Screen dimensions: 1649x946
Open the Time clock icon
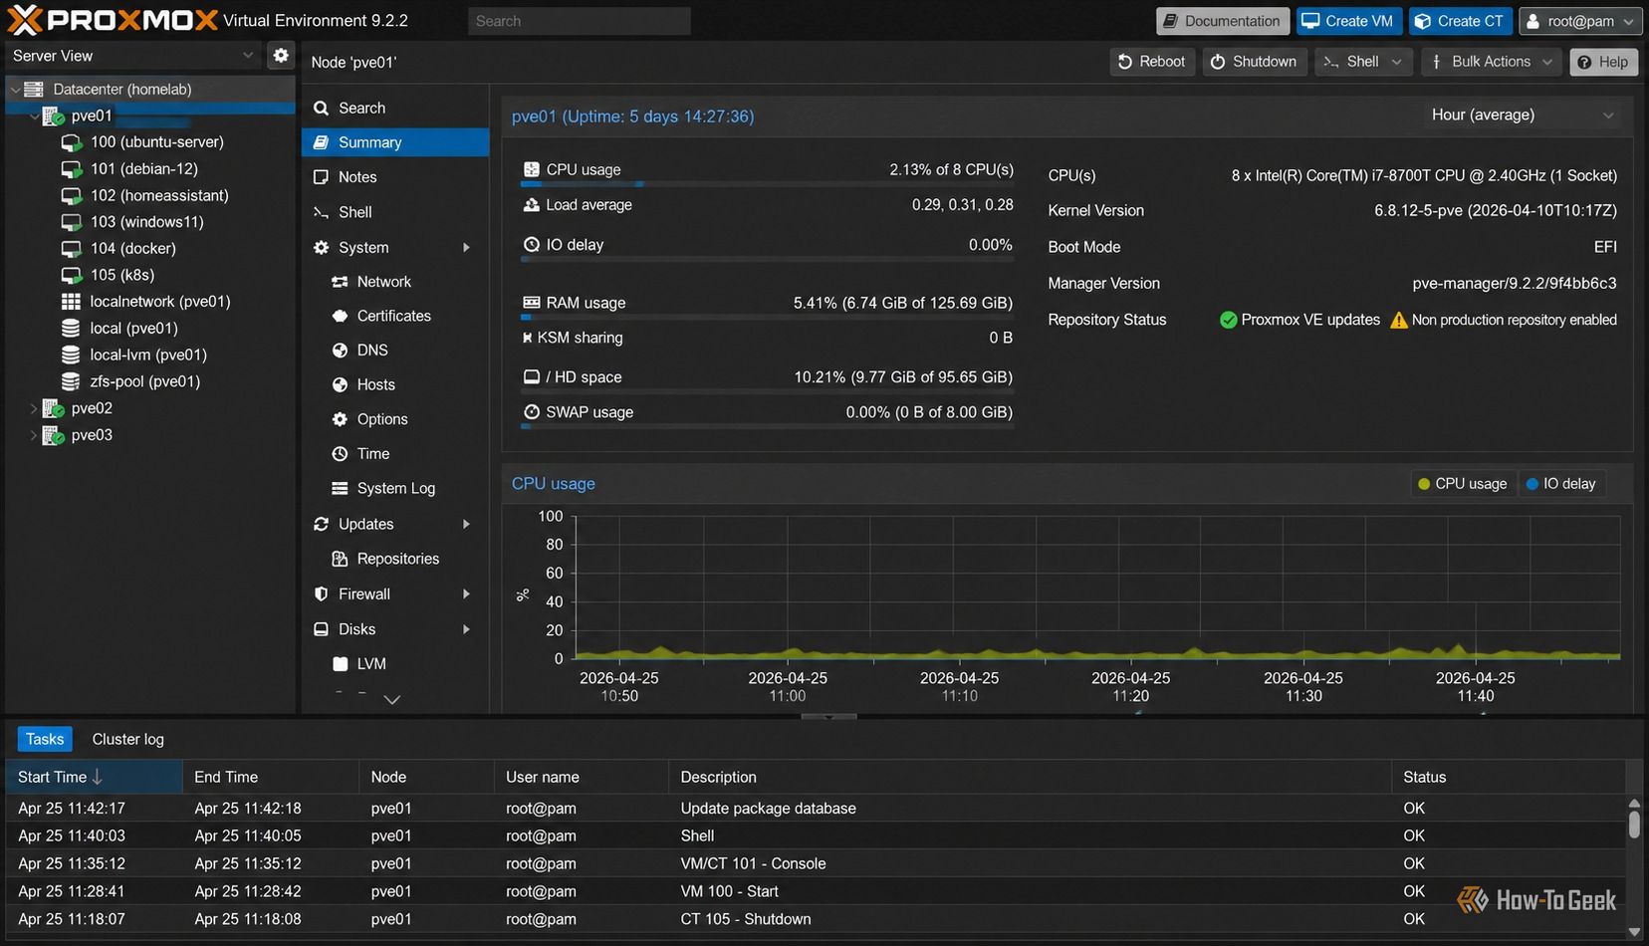(340, 454)
